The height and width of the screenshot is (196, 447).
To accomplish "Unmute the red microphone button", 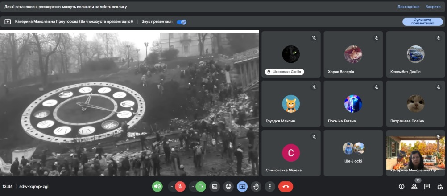I will point(180,187).
